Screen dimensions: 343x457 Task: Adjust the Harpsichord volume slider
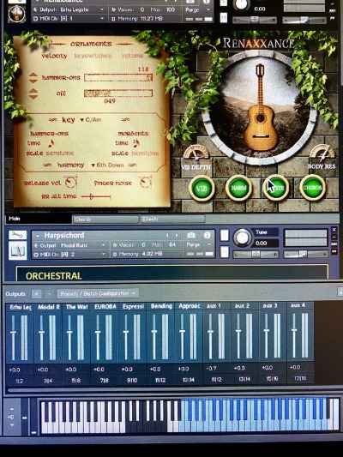point(306,255)
